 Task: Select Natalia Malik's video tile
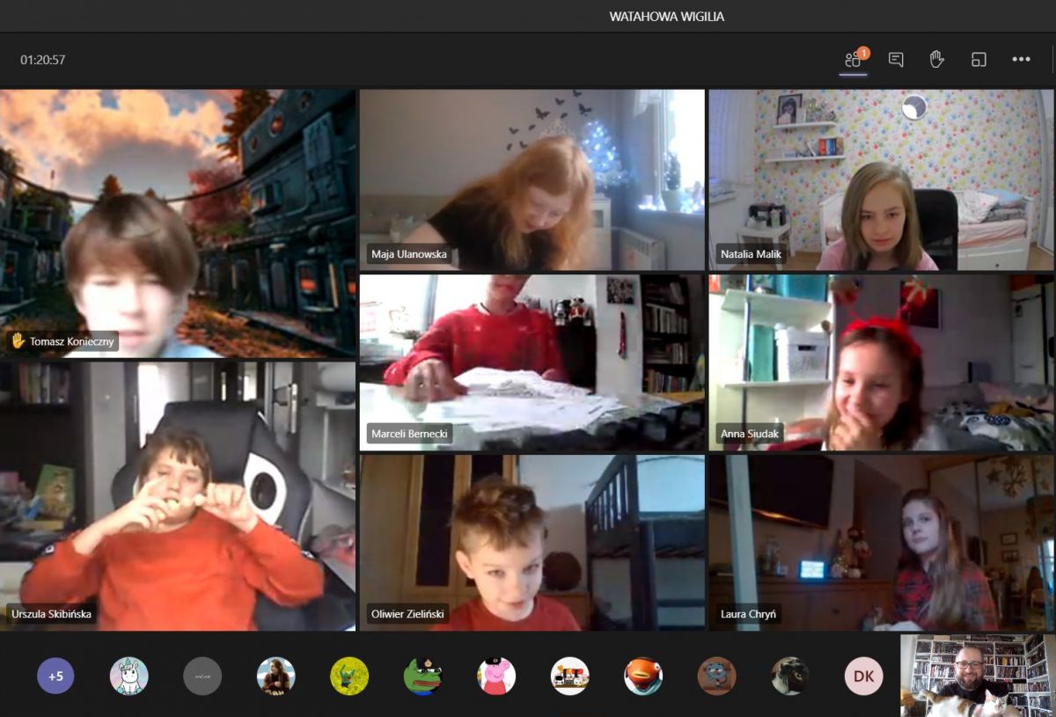pyautogui.click(x=881, y=179)
